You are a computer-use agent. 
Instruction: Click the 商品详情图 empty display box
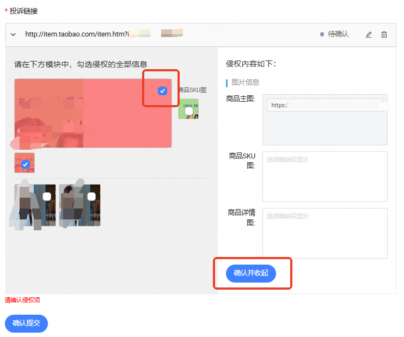click(325, 233)
